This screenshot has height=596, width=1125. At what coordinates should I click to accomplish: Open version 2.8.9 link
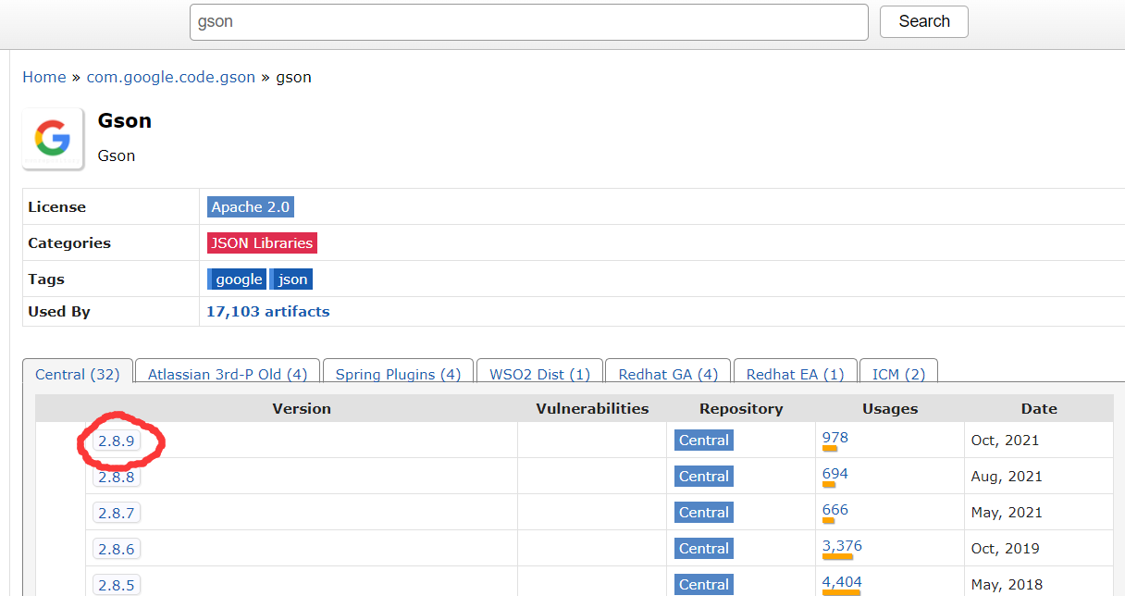[x=117, y=441]
